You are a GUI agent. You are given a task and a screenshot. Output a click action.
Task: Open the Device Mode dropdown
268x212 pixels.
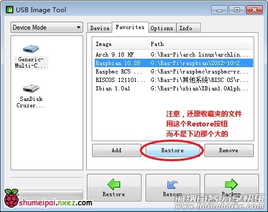click(47, 27)
